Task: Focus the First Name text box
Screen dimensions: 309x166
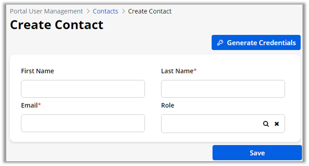Action: [83, 89]
